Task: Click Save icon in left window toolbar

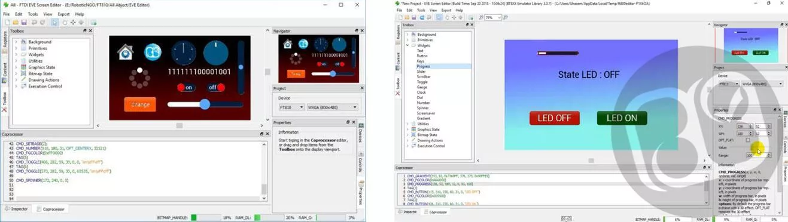Action: (25, 23)
